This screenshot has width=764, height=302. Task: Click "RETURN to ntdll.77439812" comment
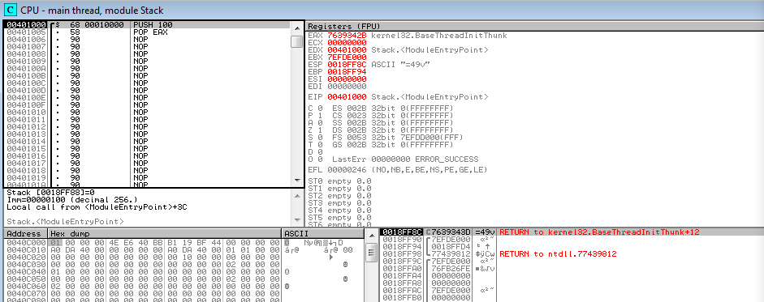559,253
